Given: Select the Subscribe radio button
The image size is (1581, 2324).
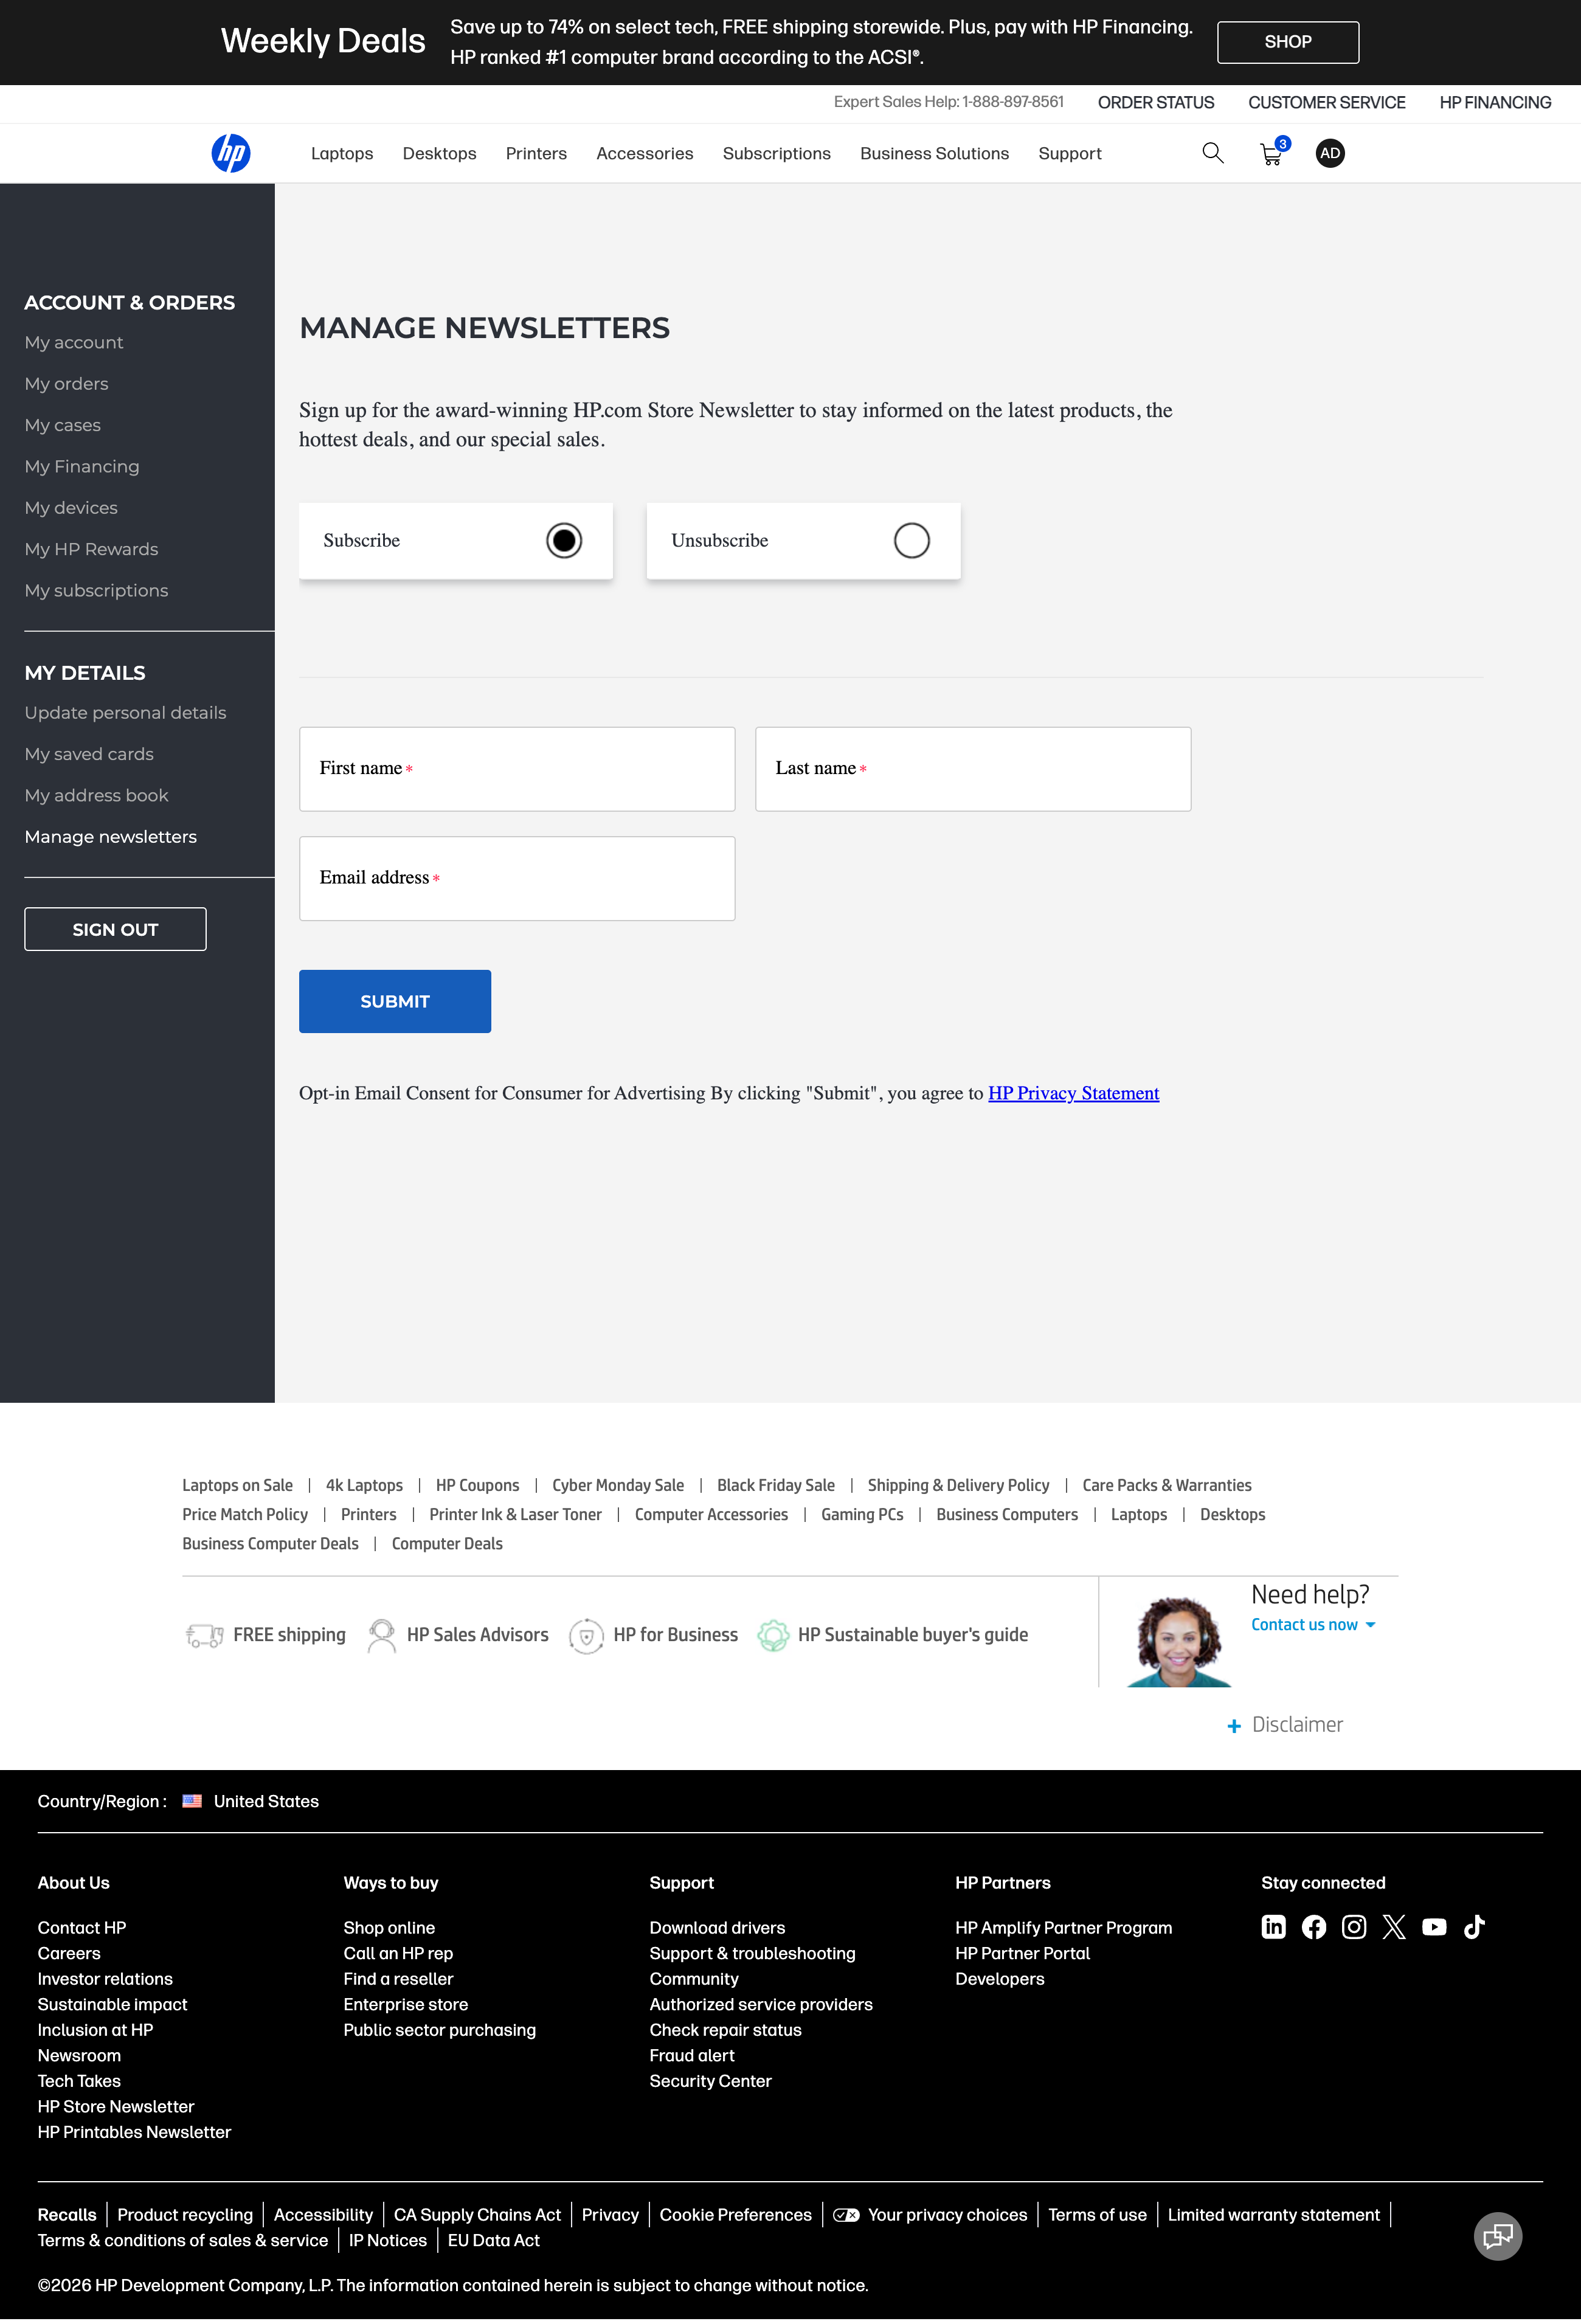Looking at the screenshot, I should point(564,541).
